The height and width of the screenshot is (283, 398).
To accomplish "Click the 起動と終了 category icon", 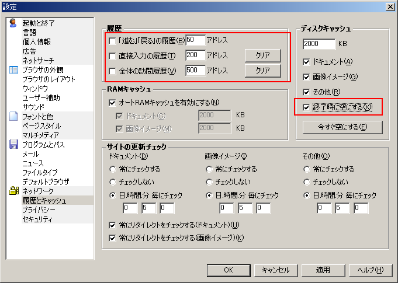I will pos(14,23).
